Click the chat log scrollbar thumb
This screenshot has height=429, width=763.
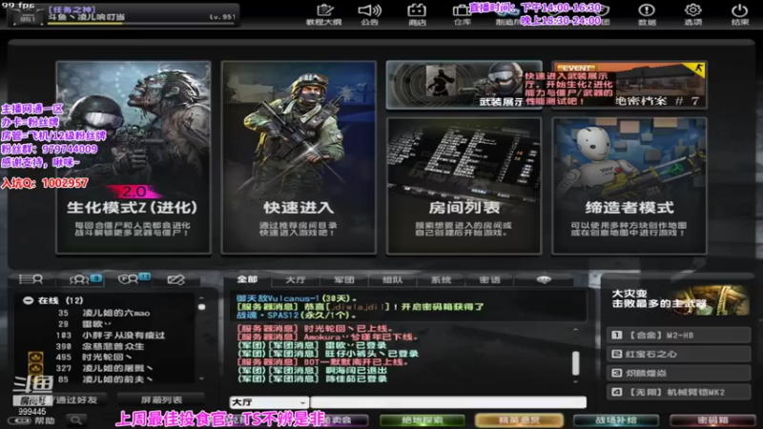pos(576,363)
